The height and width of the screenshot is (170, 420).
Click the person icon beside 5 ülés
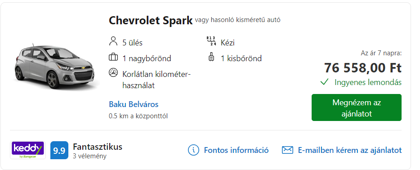click(113, 42)
